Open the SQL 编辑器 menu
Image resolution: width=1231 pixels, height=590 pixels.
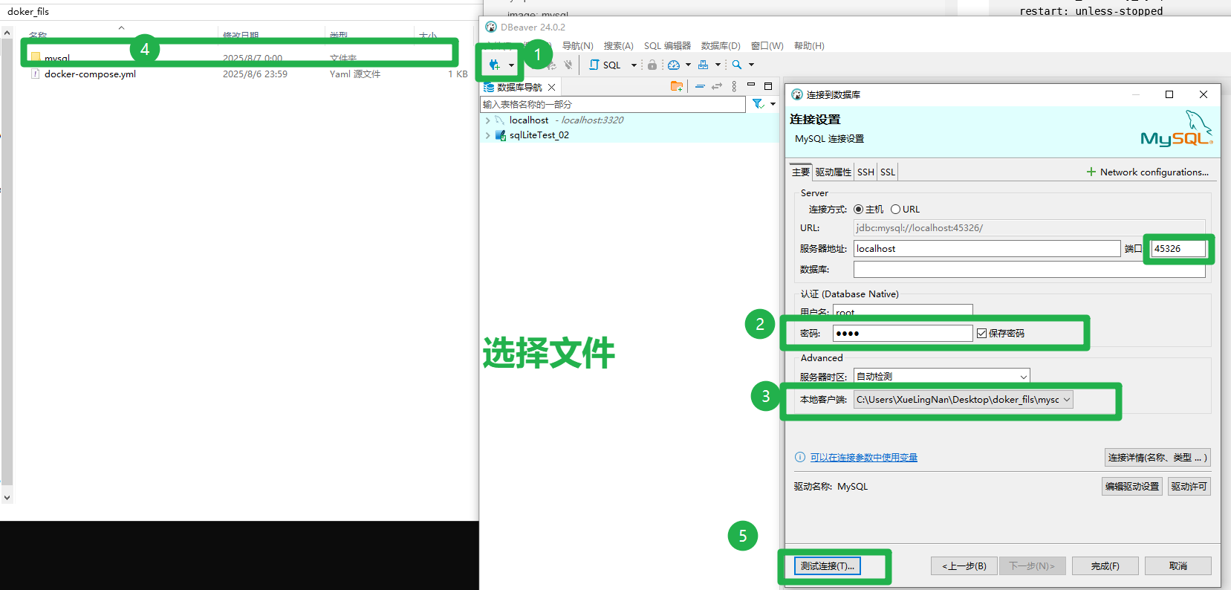667,46
